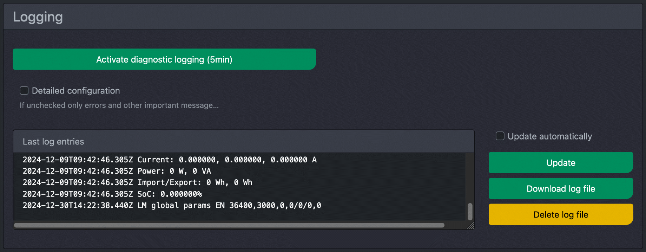The width and height of the screenshot is (646, 252).
Task: Enable the Detailed configuration checkbox
Action: (24, 90)
